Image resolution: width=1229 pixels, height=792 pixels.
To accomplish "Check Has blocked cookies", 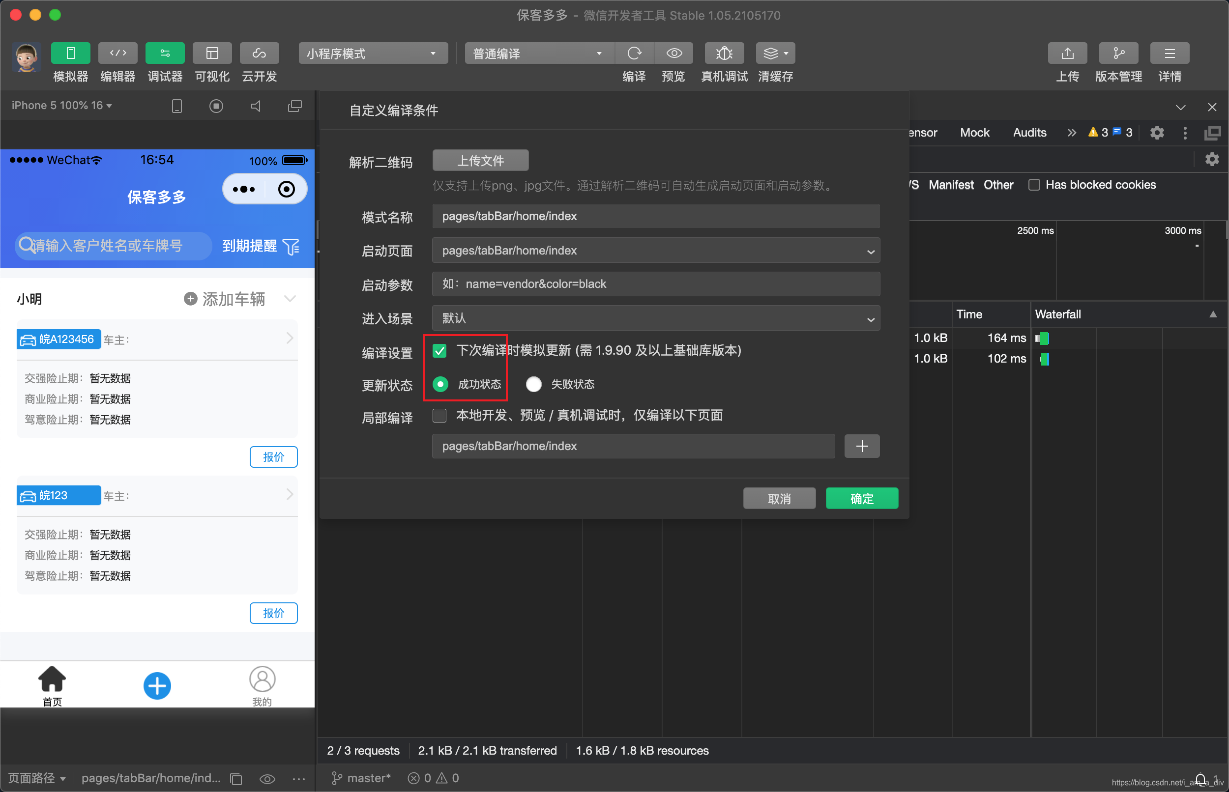I will (1033, 185).
